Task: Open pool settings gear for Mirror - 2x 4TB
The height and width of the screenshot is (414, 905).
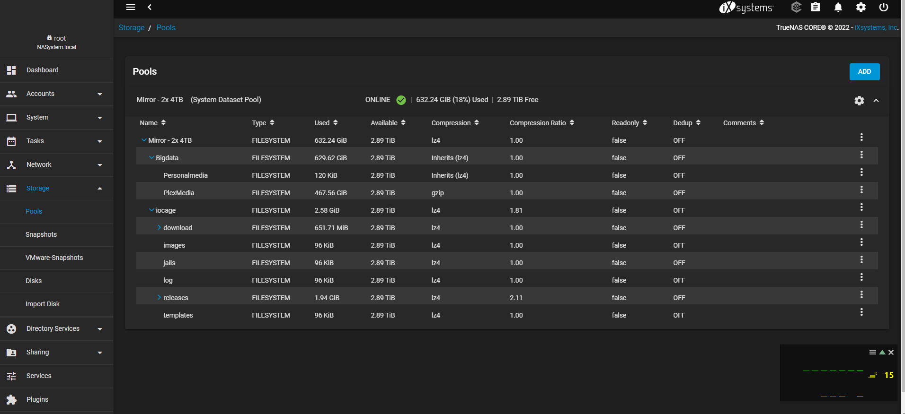Action: tap(859, 100)
